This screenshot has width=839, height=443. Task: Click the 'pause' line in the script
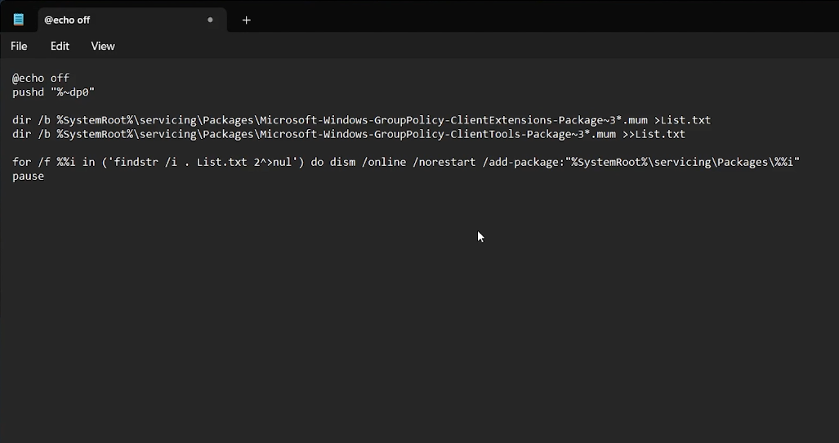[x=29, y=176]
